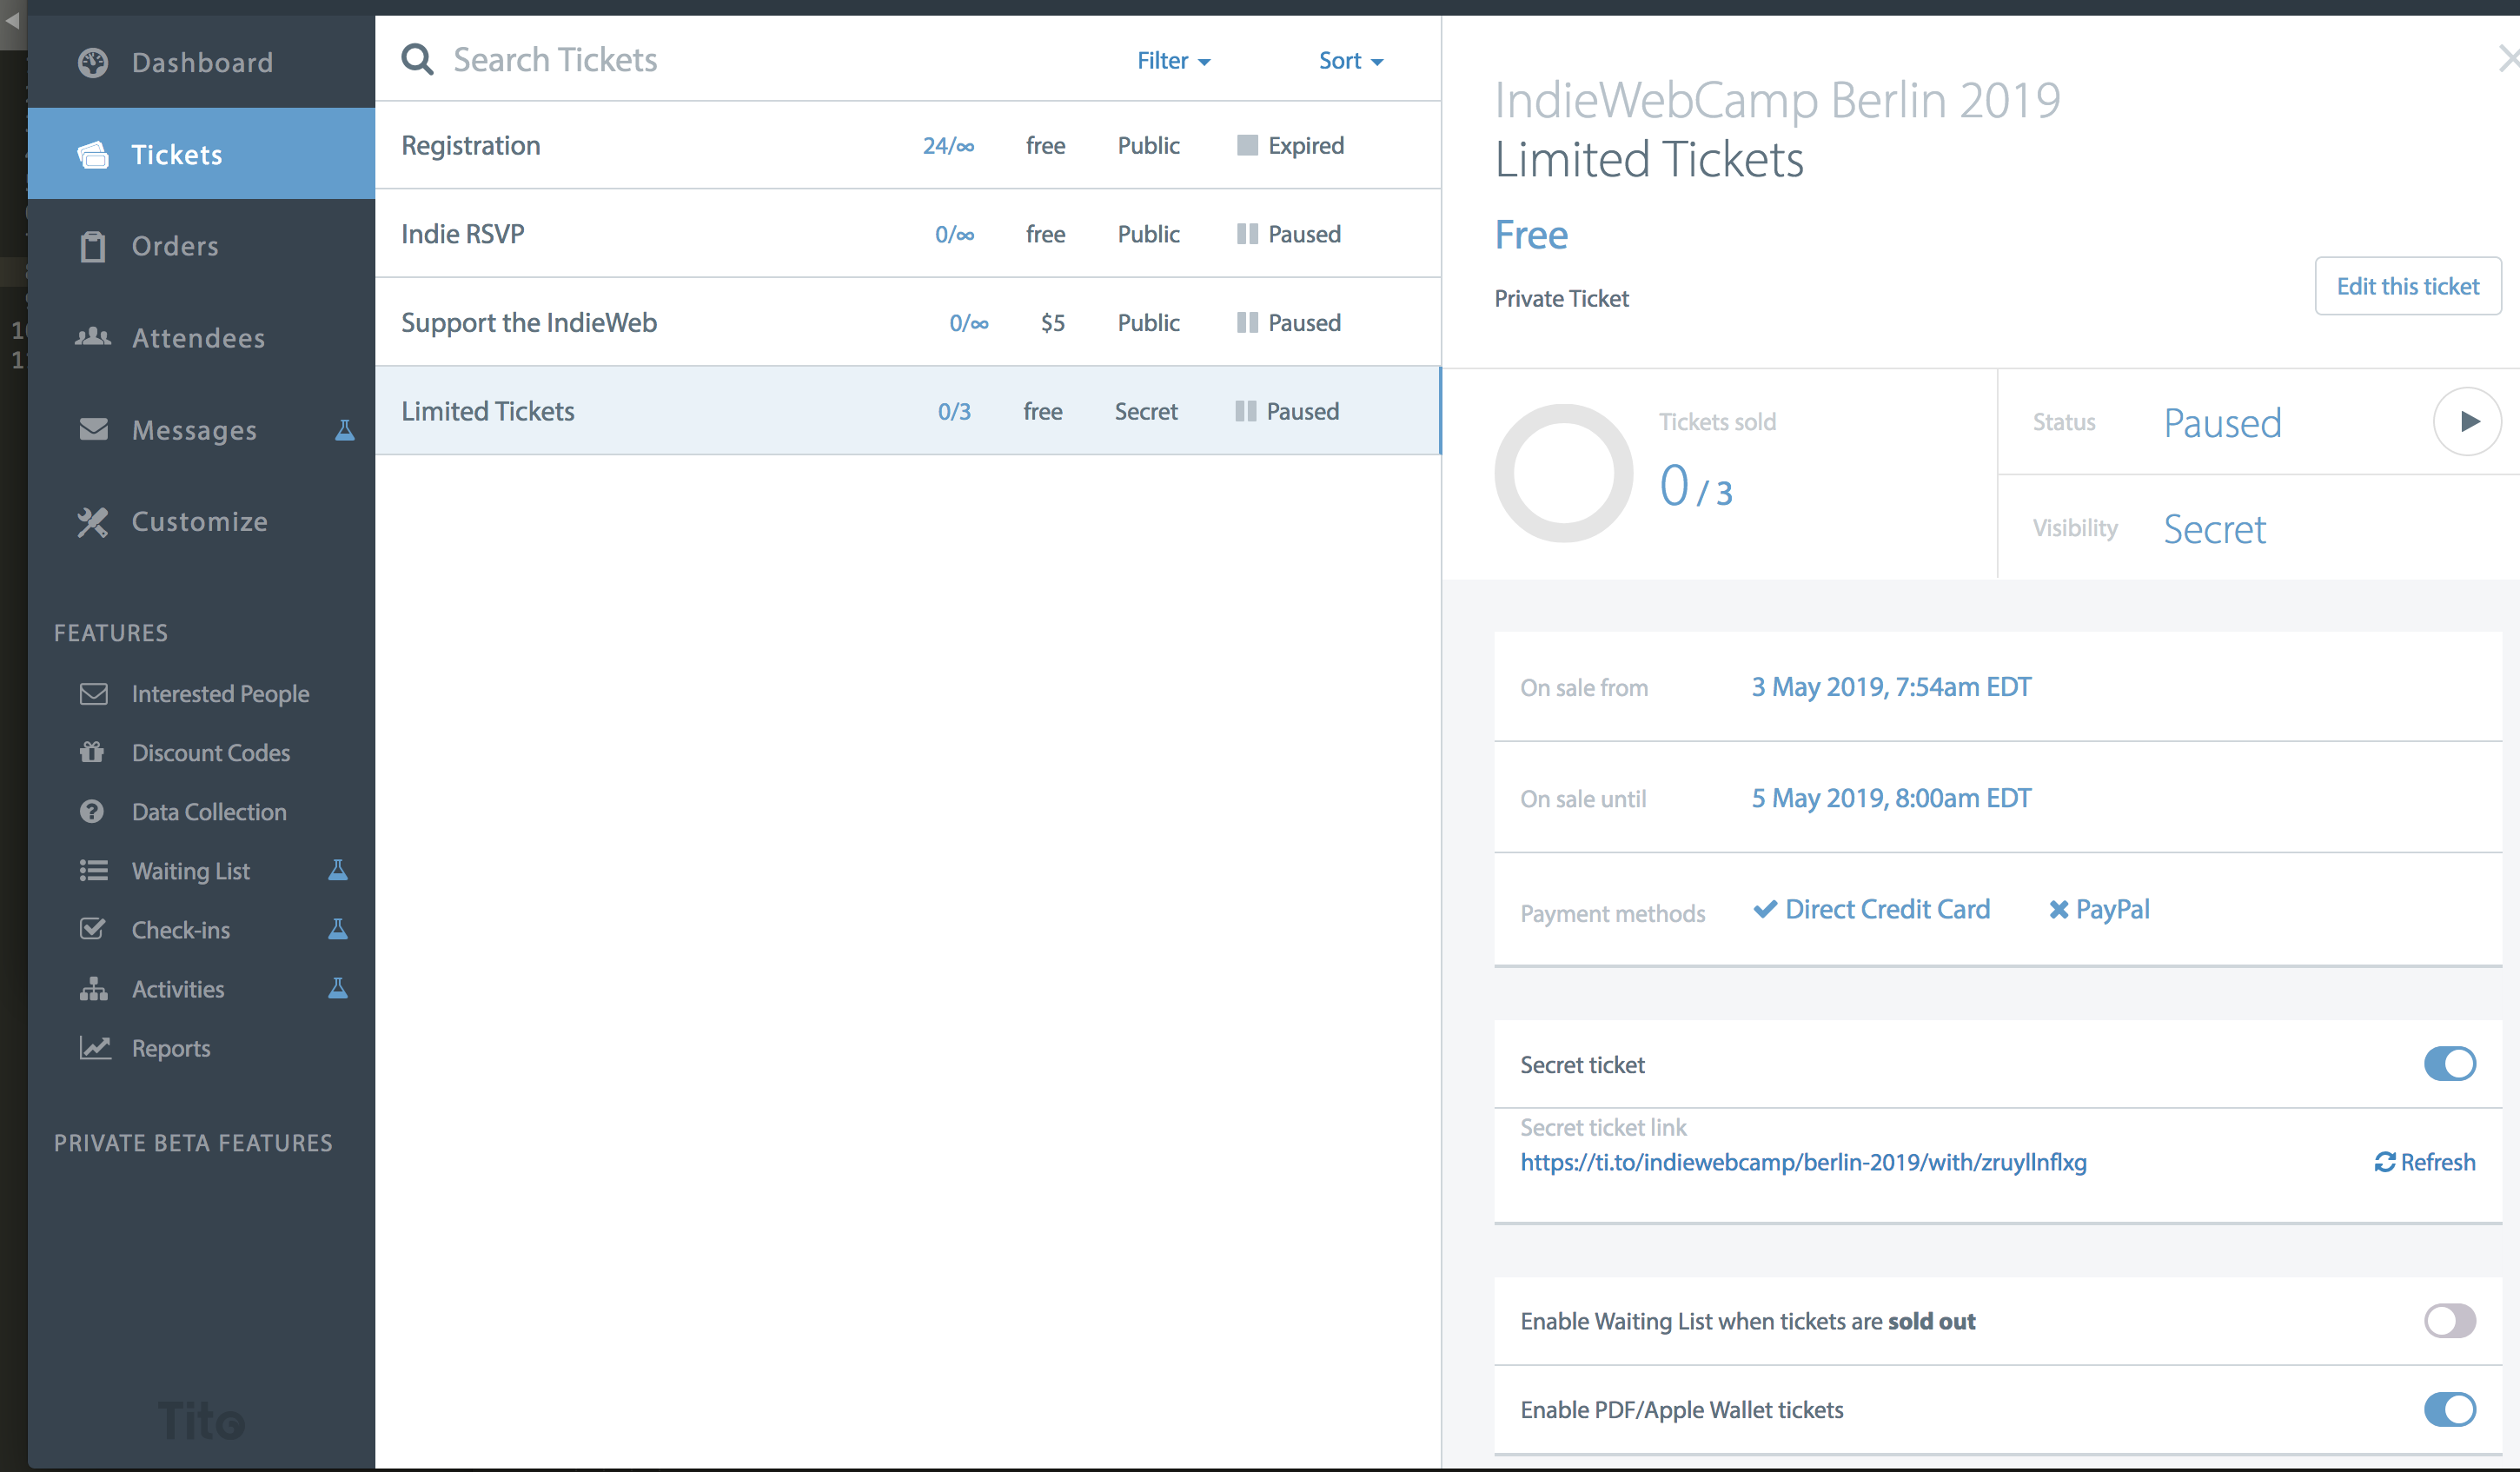Screen dimensions: 2520x1472
Task: Select the Limited Tickets row
Action: coord(907,411)
